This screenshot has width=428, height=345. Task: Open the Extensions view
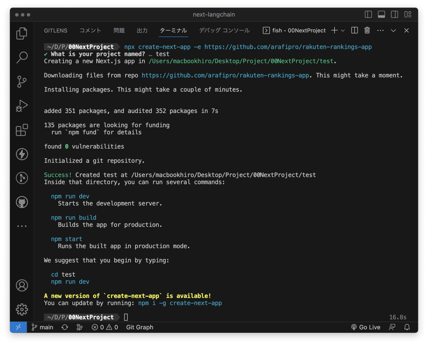22,130
